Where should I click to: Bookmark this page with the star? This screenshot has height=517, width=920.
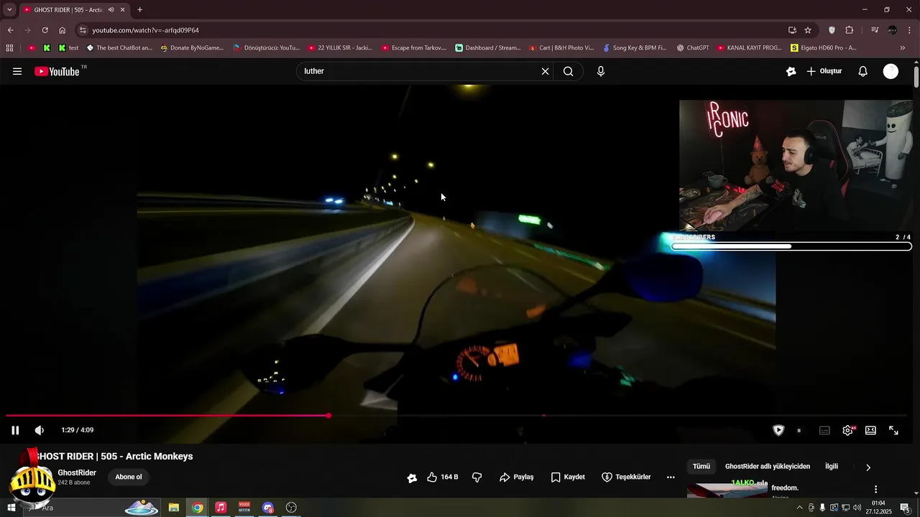(x=808, y=30)
